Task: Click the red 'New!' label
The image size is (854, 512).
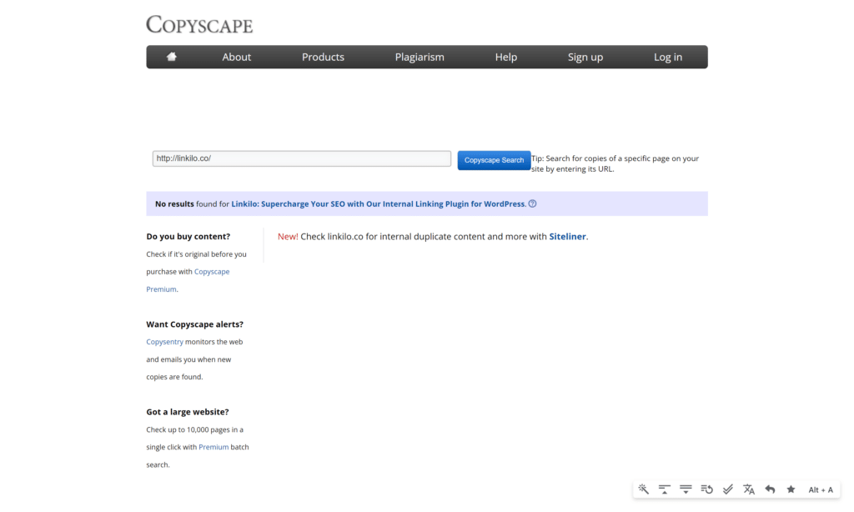Action: (288, 236)
